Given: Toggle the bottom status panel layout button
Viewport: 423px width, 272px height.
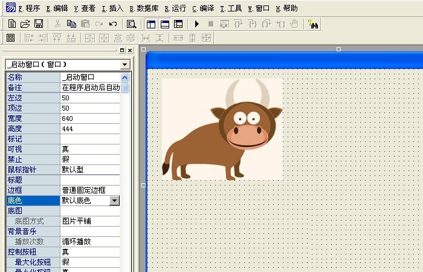Looking at the screenshot, I should pyautogui.click(x=164, y=24).
